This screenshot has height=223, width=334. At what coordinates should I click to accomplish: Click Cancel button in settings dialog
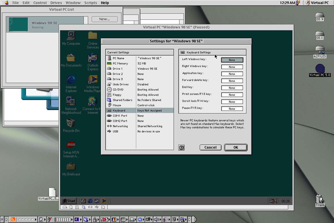(210, 148)
